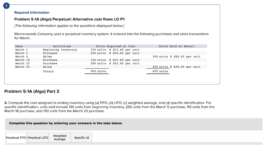Click the italic 'following information applies' note
The image size is (271, 145).
[x=69, y=26]
